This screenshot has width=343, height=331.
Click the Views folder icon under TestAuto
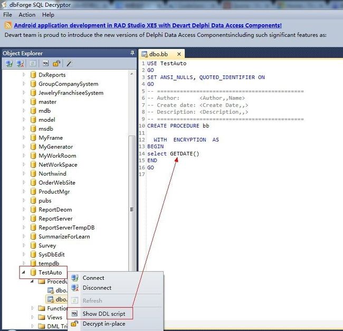coord(41,317)
